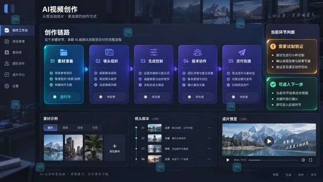323x182 pixels.
Task: Click the image icon on the 镜头组织 card
Action: pyautogui.click(x=109, y=53)
